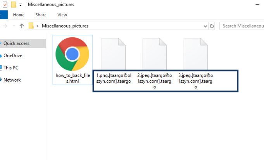Select Network in navigation pane
This screenshot has height=160, width=264.
coord(12,80)
